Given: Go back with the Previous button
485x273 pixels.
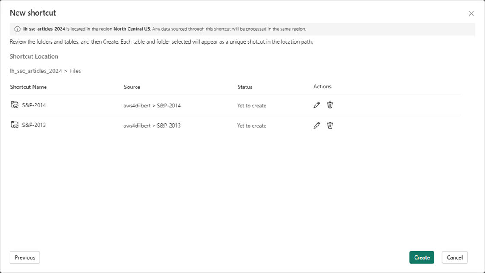Looking at the screenshot, I should click(25, 257).
